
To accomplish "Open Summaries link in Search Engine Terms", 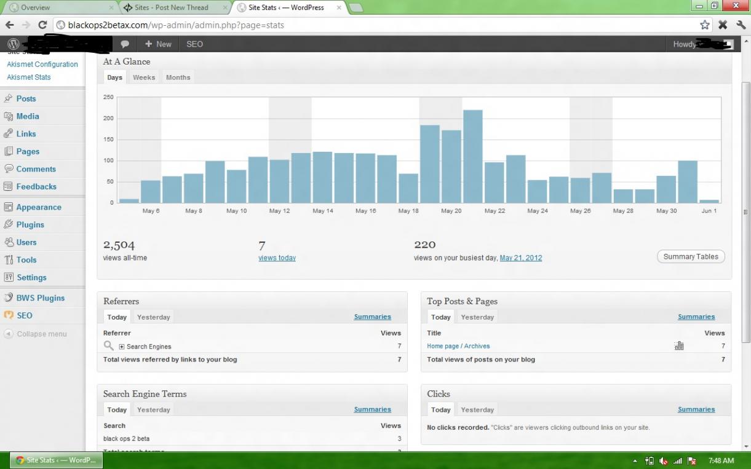I will [x=372, y=409].
